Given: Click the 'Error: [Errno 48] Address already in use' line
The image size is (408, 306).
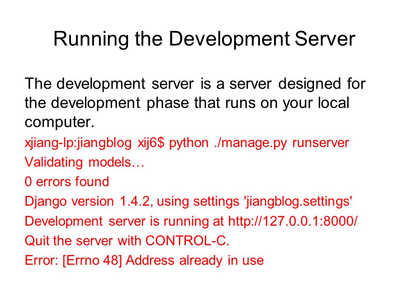Looking at the screenshot, I should pos(144,261).
